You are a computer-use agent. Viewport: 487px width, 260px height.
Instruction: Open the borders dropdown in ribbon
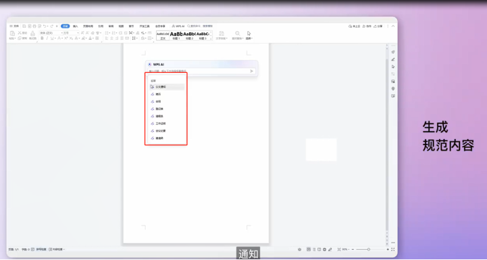[151, 38]
